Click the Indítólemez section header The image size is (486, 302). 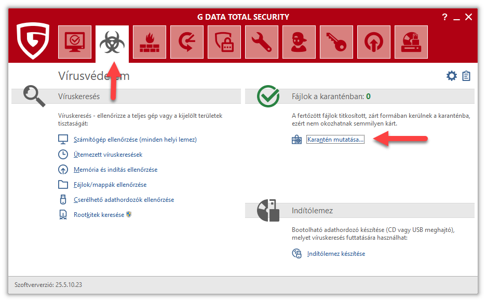pyautogui.click(x=312, y=211)
